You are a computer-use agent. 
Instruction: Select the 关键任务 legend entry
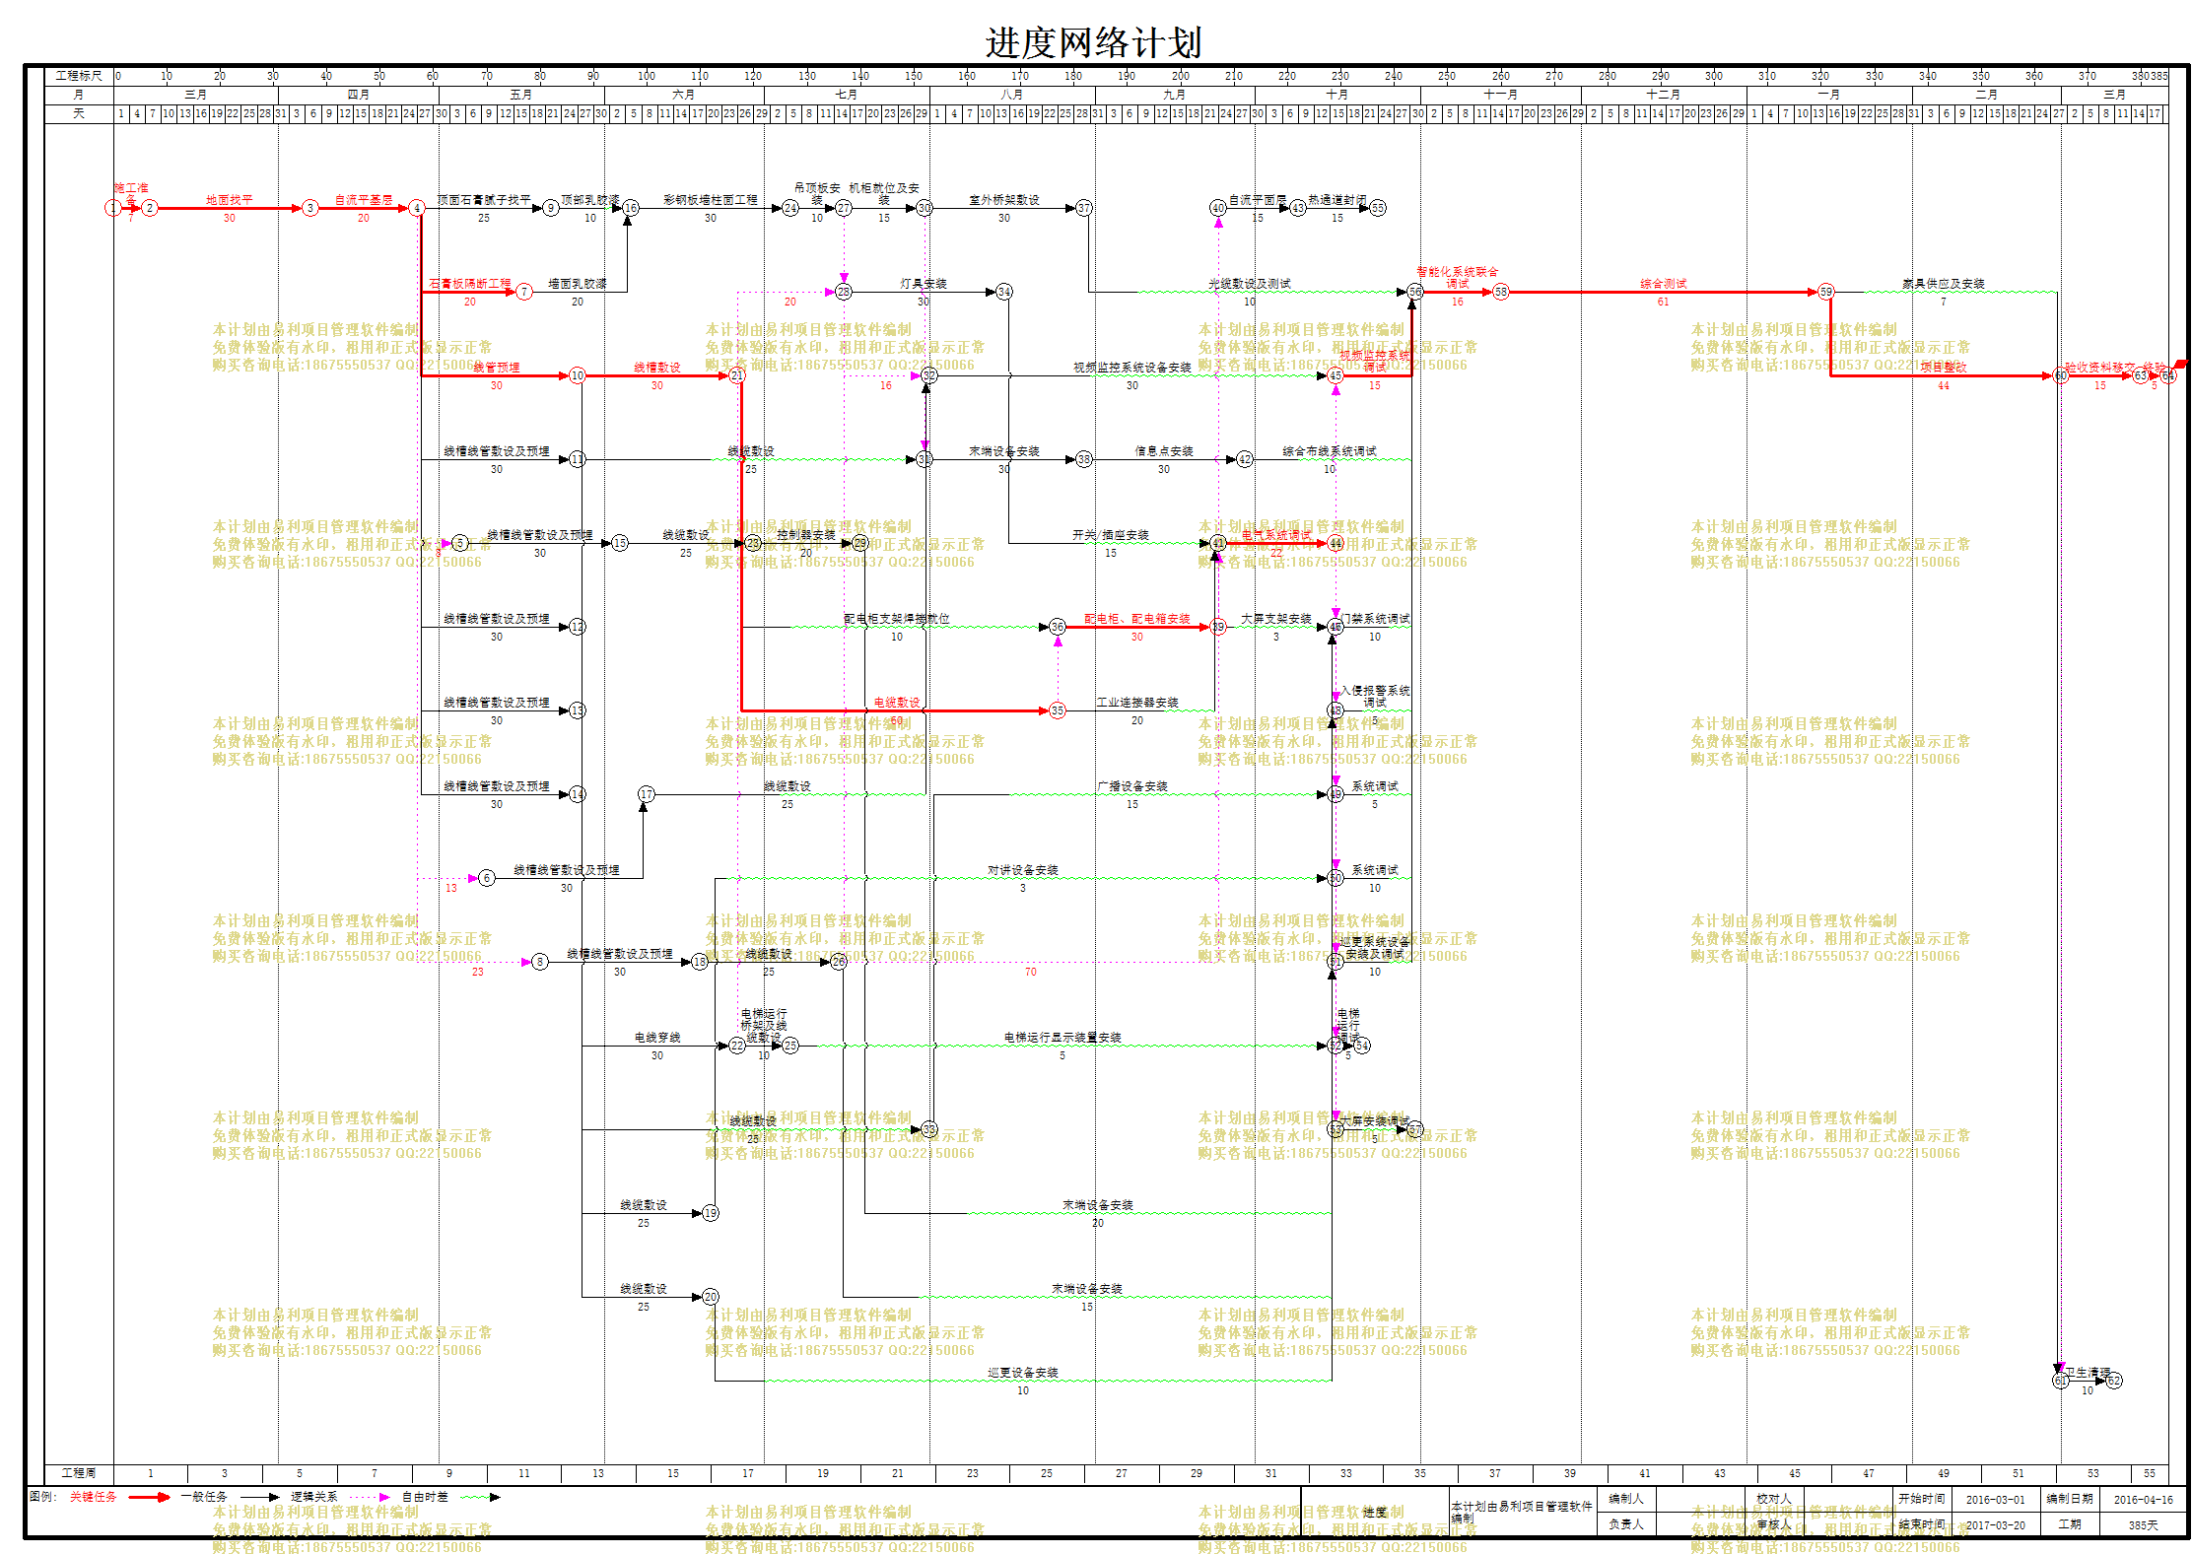pos(94,1497)
